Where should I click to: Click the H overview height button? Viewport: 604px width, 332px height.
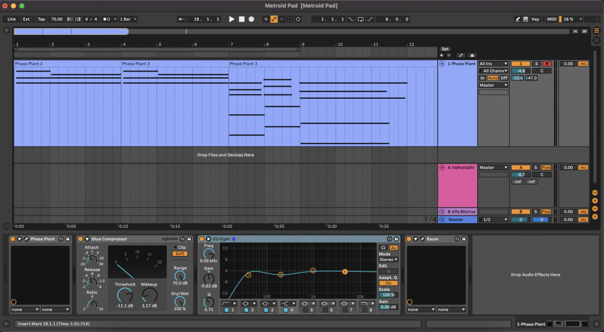point(575,31)
